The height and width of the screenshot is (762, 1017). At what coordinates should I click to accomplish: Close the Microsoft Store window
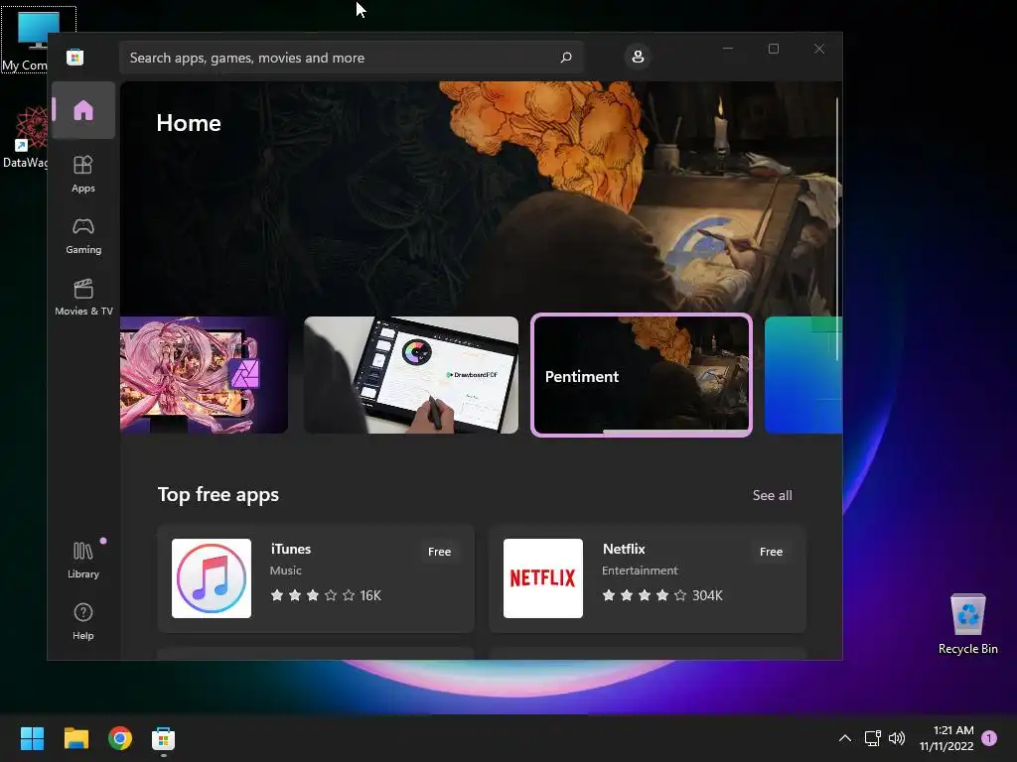tap(819, 49)
